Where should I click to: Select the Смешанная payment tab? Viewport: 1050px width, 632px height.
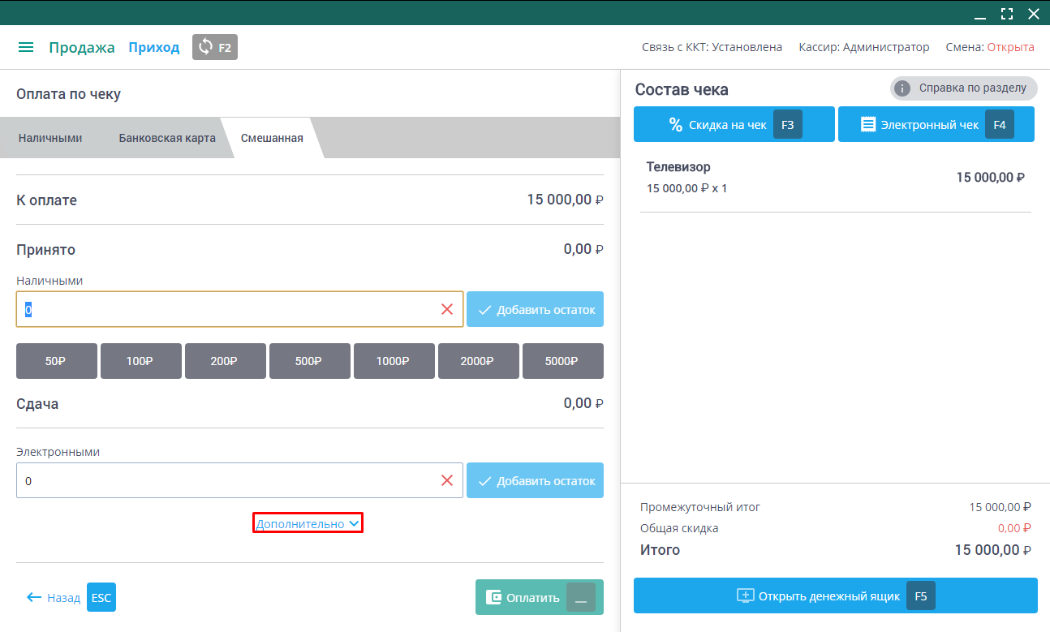pyautogui.click(x=272, y=138)
